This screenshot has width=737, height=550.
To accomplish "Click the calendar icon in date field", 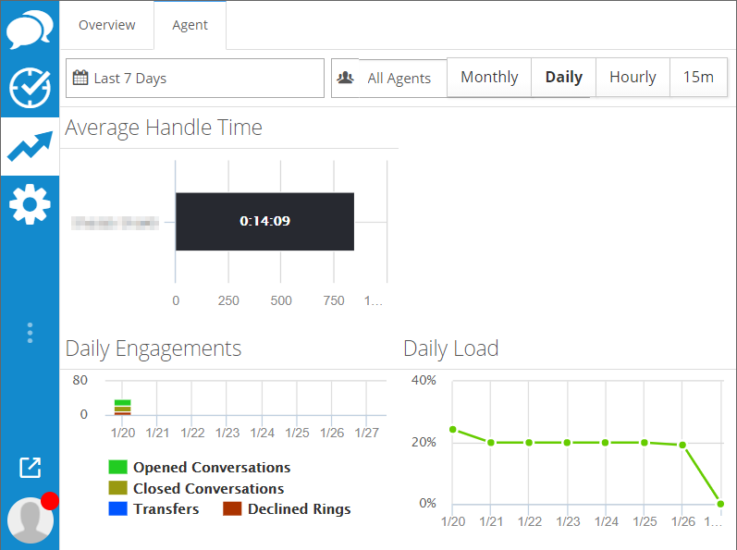I will click(x=80, y=78).
